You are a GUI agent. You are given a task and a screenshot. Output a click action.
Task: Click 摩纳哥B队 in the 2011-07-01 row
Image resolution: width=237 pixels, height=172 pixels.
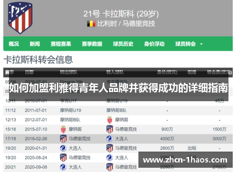(117, 110)
